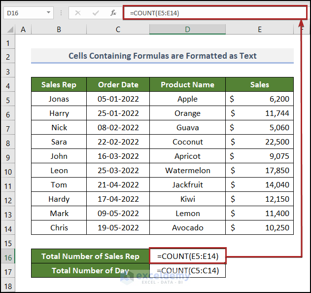Expand the Name Box dropdown arrow
The image size is (311, 293).
tap(49, 13)
